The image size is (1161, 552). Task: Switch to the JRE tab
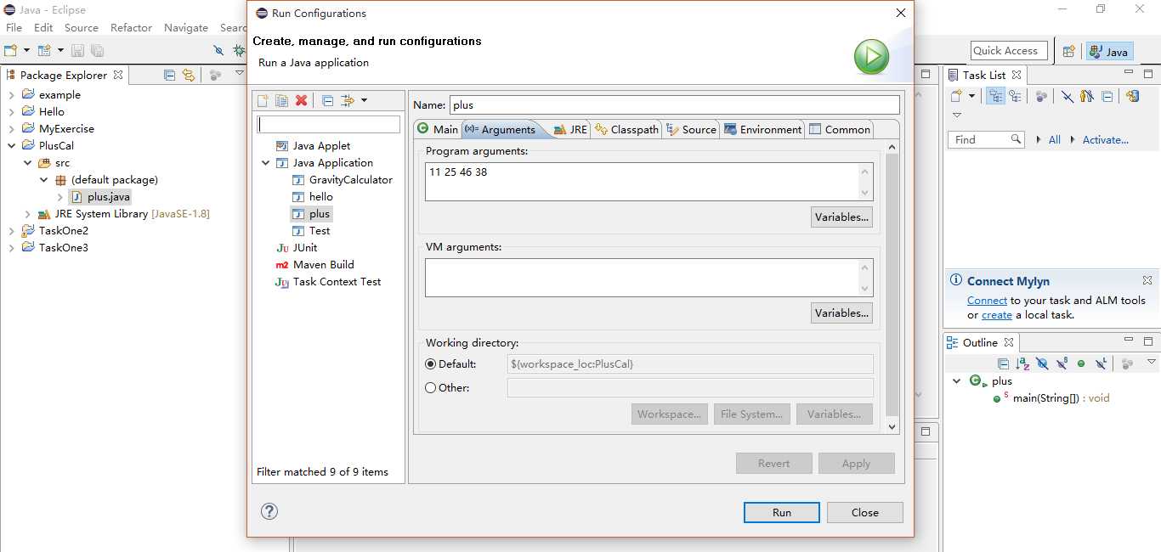click(570, 129)
